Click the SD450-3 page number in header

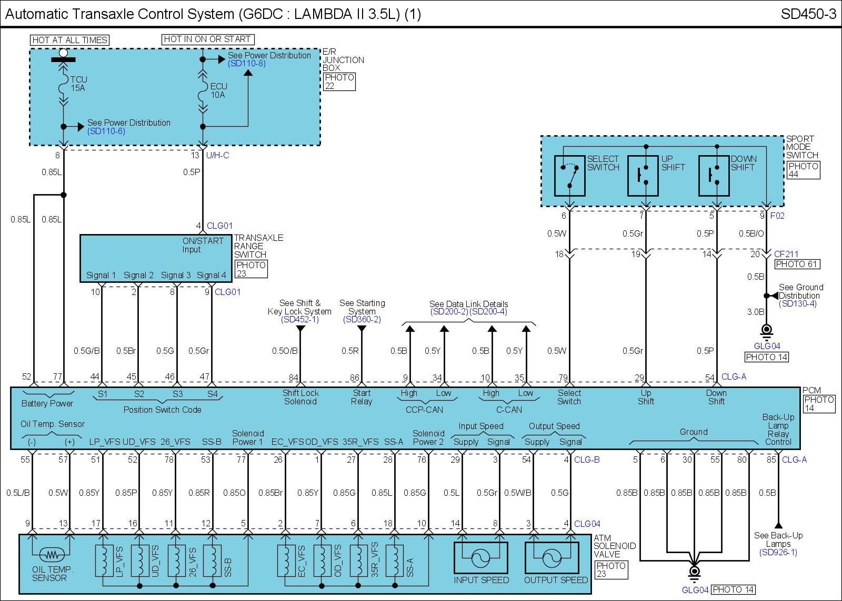pos(808,14)
